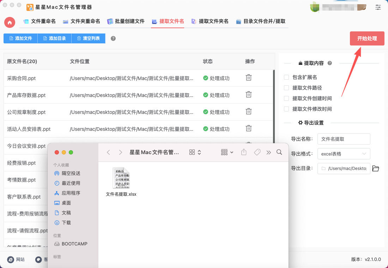
Task: Click the 导出名称 input field
Action: point(344,139)
